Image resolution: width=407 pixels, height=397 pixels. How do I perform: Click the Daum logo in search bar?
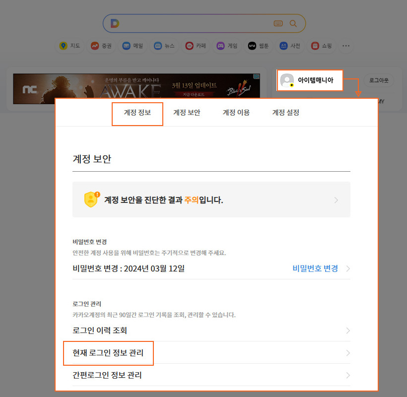click(115, 23)
